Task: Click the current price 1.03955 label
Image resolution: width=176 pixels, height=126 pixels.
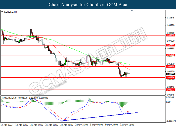Action: point(170,74)
